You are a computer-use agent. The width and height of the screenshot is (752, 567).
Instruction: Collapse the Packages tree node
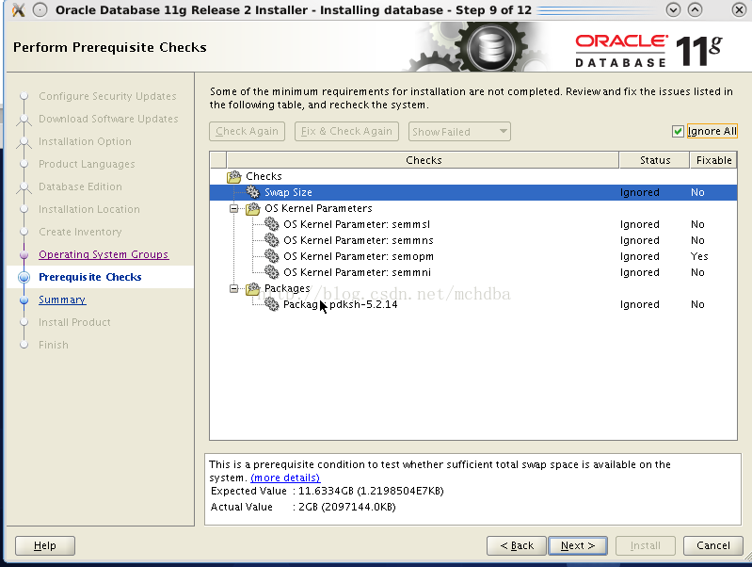(234, 289)
